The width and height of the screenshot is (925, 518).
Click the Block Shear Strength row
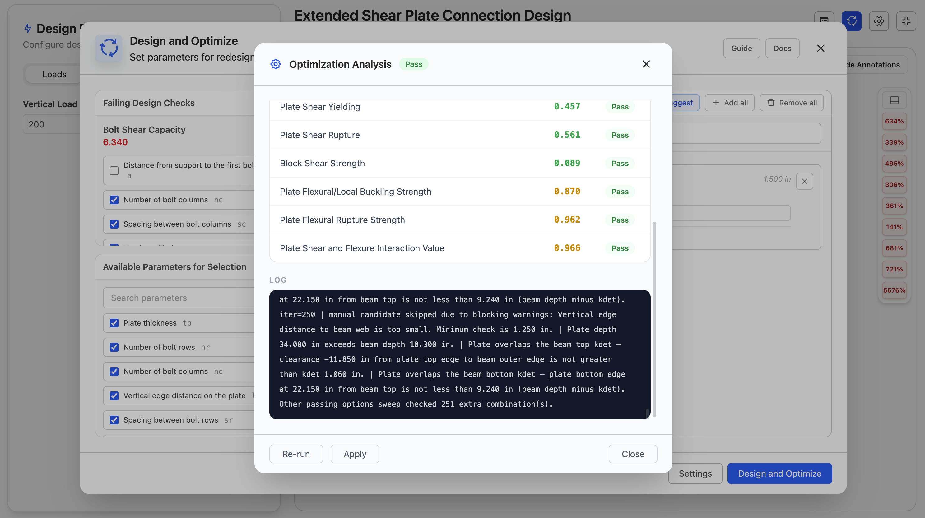(x=460, y=163)
